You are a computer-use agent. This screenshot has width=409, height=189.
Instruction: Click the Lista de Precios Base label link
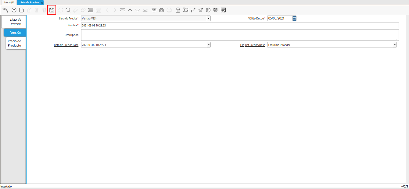click(66, 45)
